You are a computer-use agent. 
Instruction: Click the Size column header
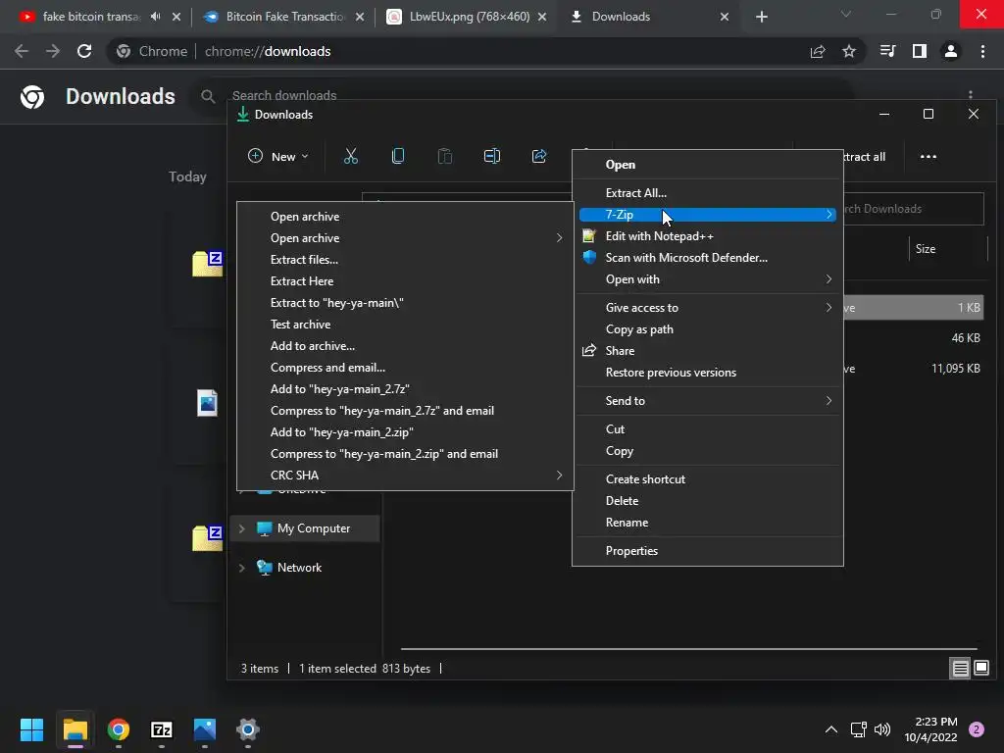926,249
